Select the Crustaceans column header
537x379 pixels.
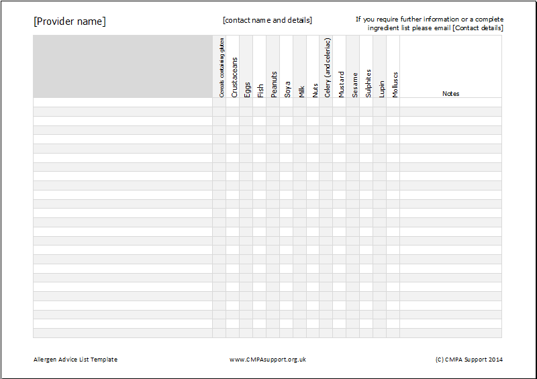click(234, 77)
